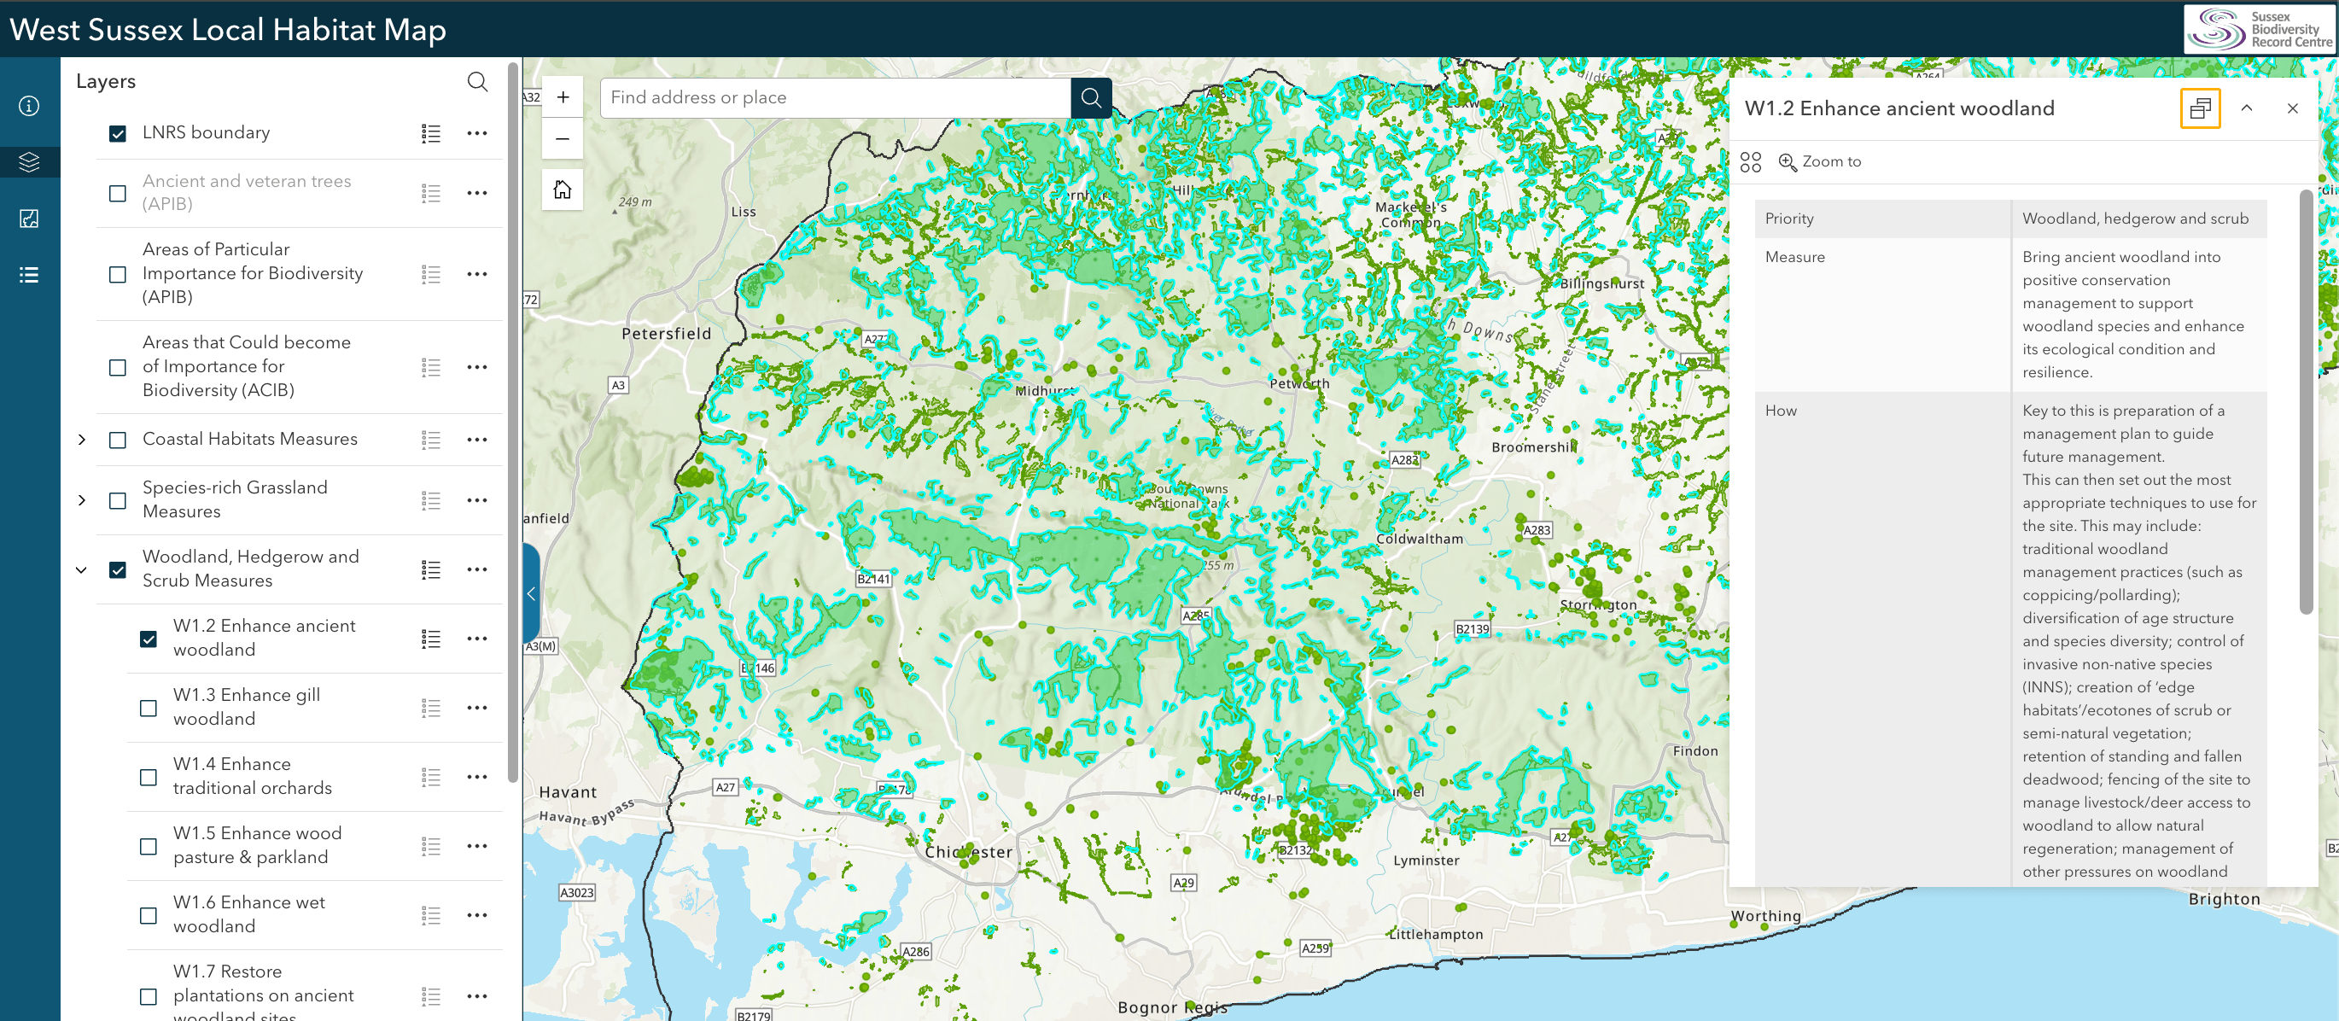Collapse the popup with the up chevron
Screen dimensions: 2339x1021
point(2247,108)
